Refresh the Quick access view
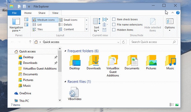 (x=123, y=42)
